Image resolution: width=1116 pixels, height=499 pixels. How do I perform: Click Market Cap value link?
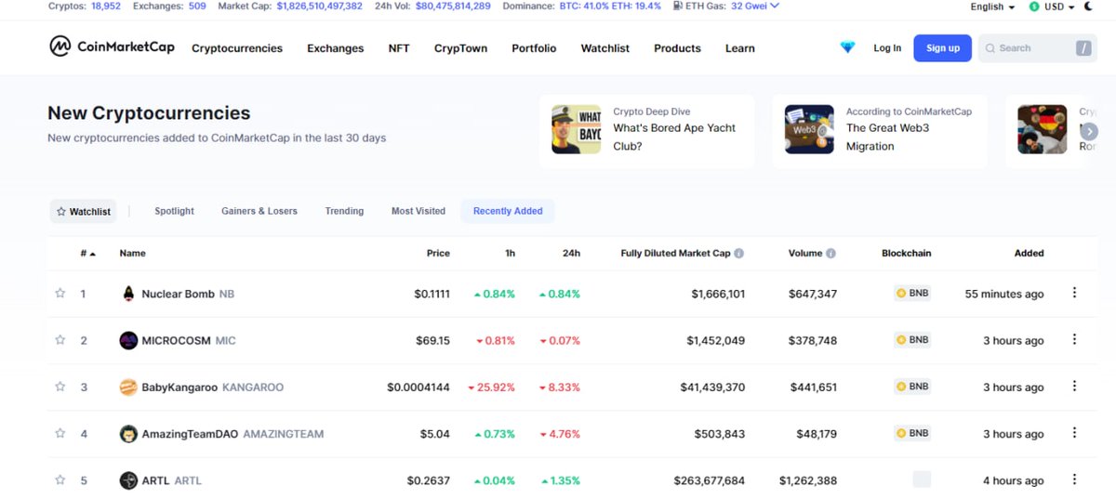(320, 6)
